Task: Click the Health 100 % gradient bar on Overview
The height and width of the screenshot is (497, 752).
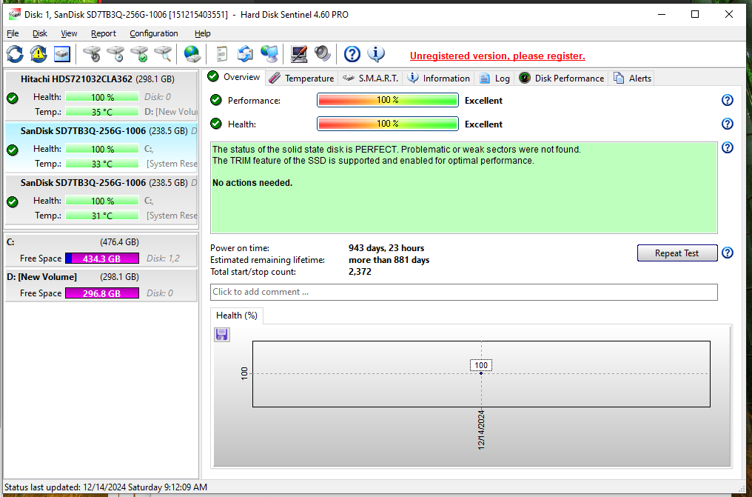Action: coord(388,124)
